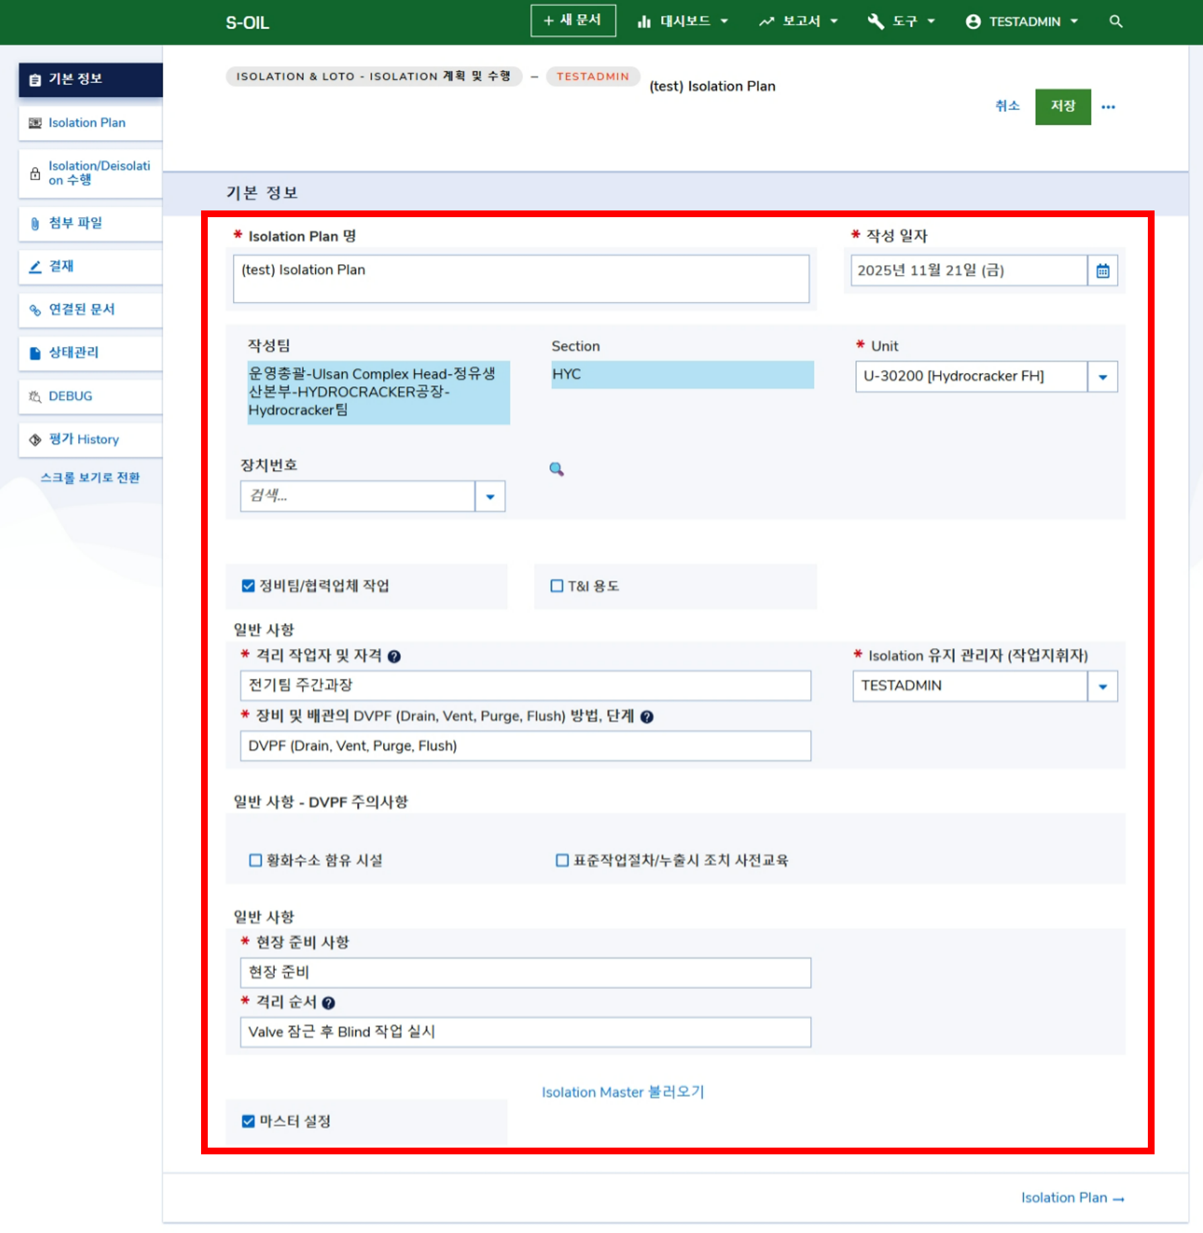Enable the T&I 용도 checkbox

[557, 586]
